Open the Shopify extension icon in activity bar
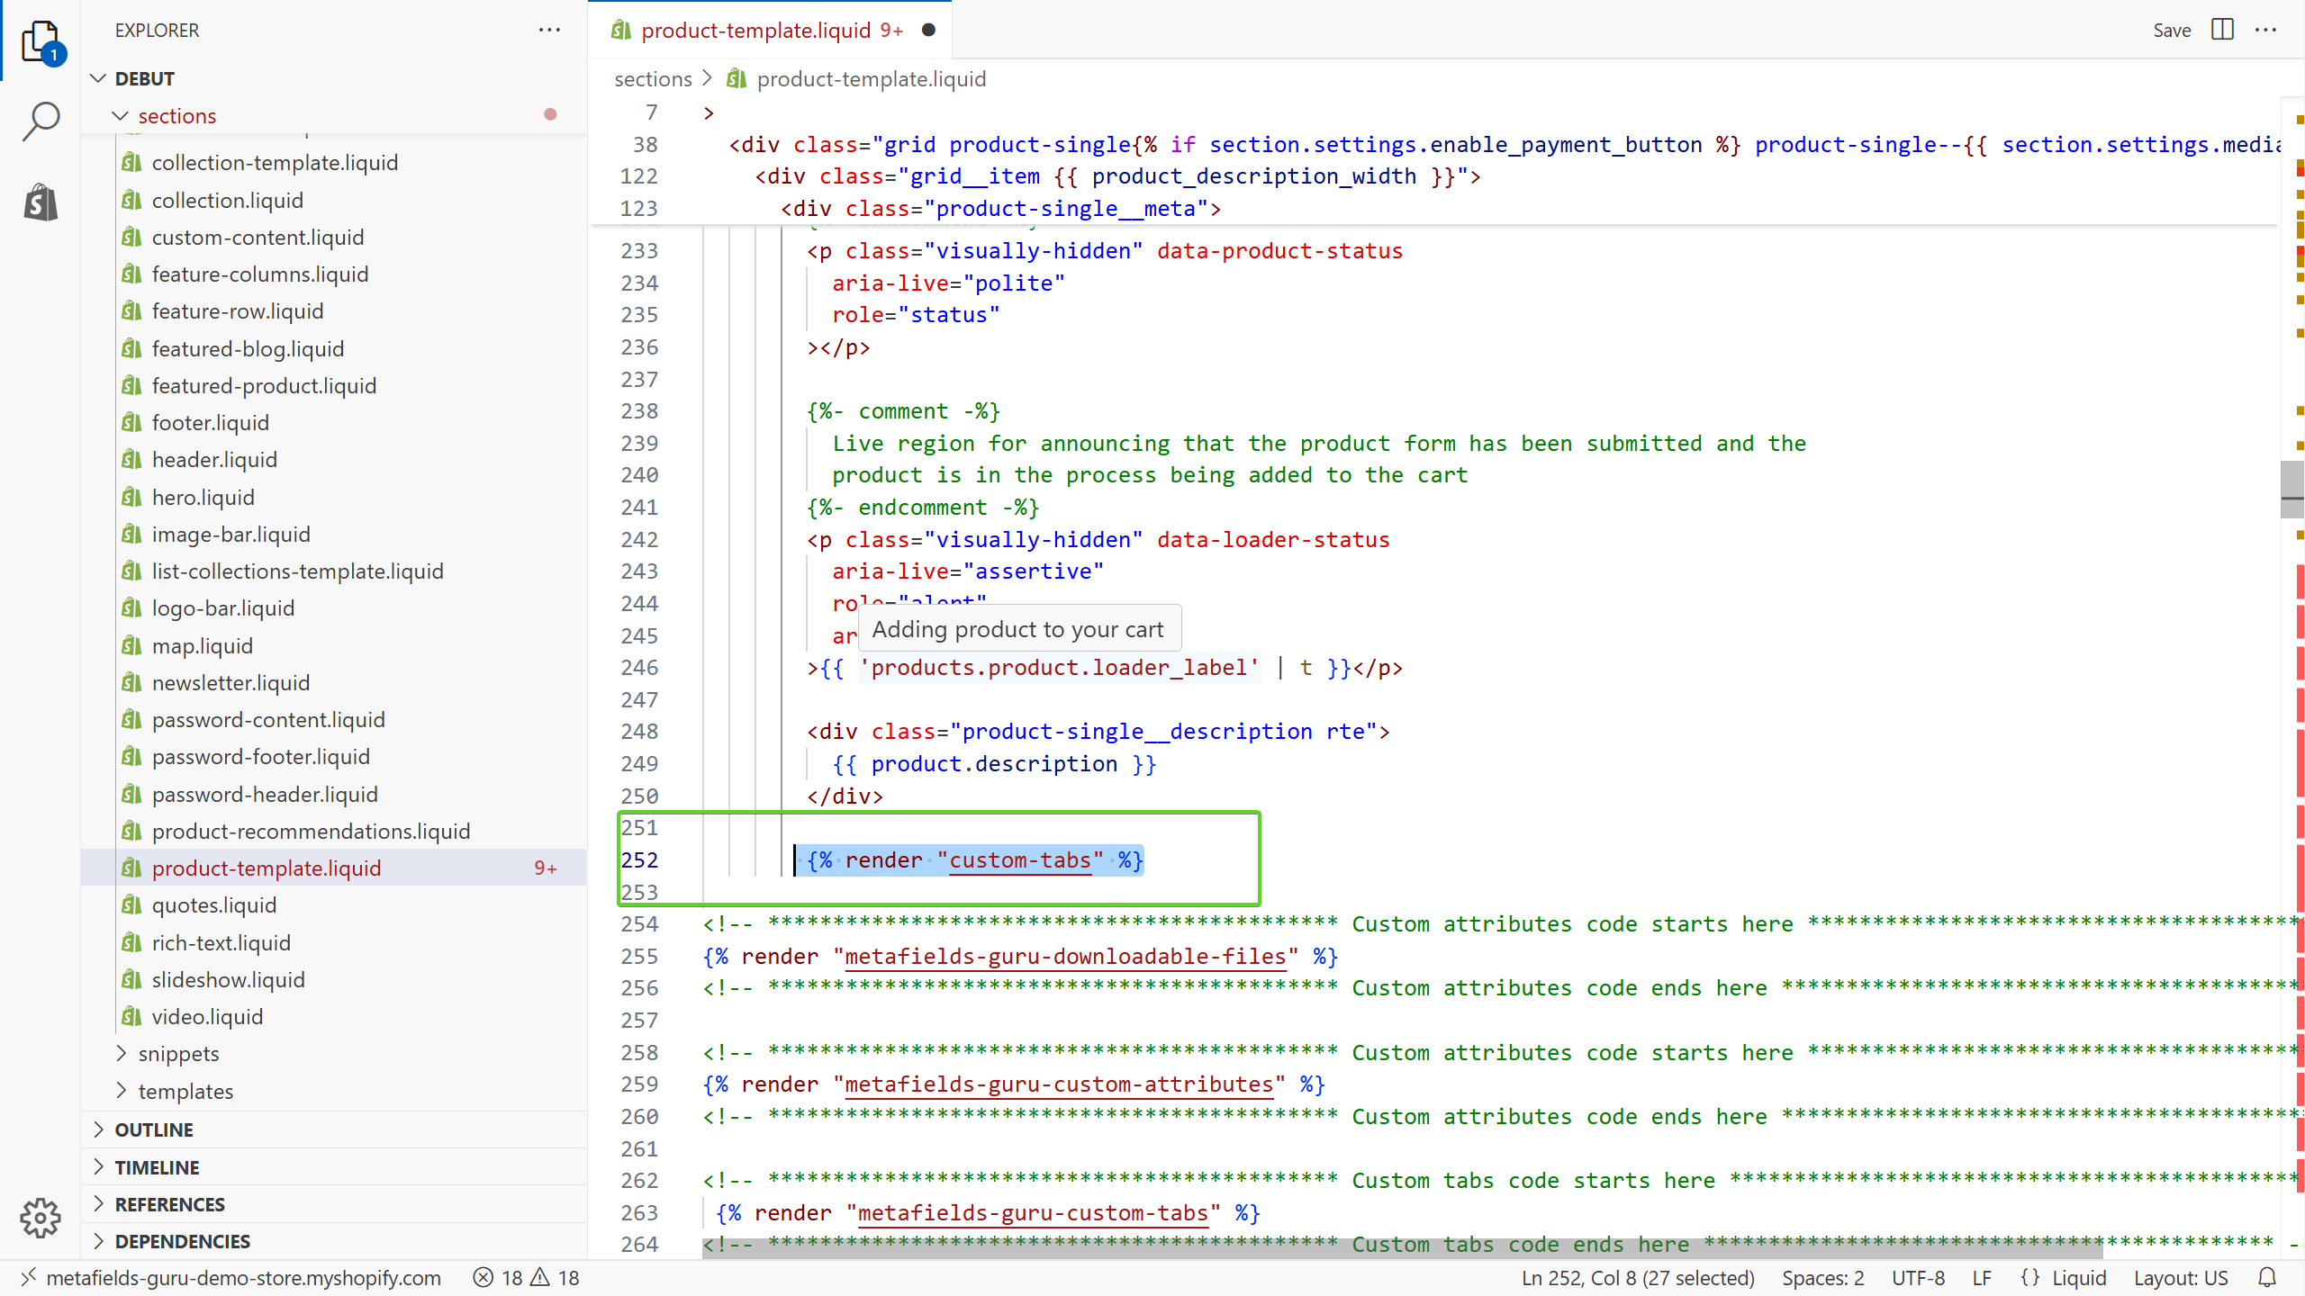2305x1296 pixels. click(x=40, y=202)
